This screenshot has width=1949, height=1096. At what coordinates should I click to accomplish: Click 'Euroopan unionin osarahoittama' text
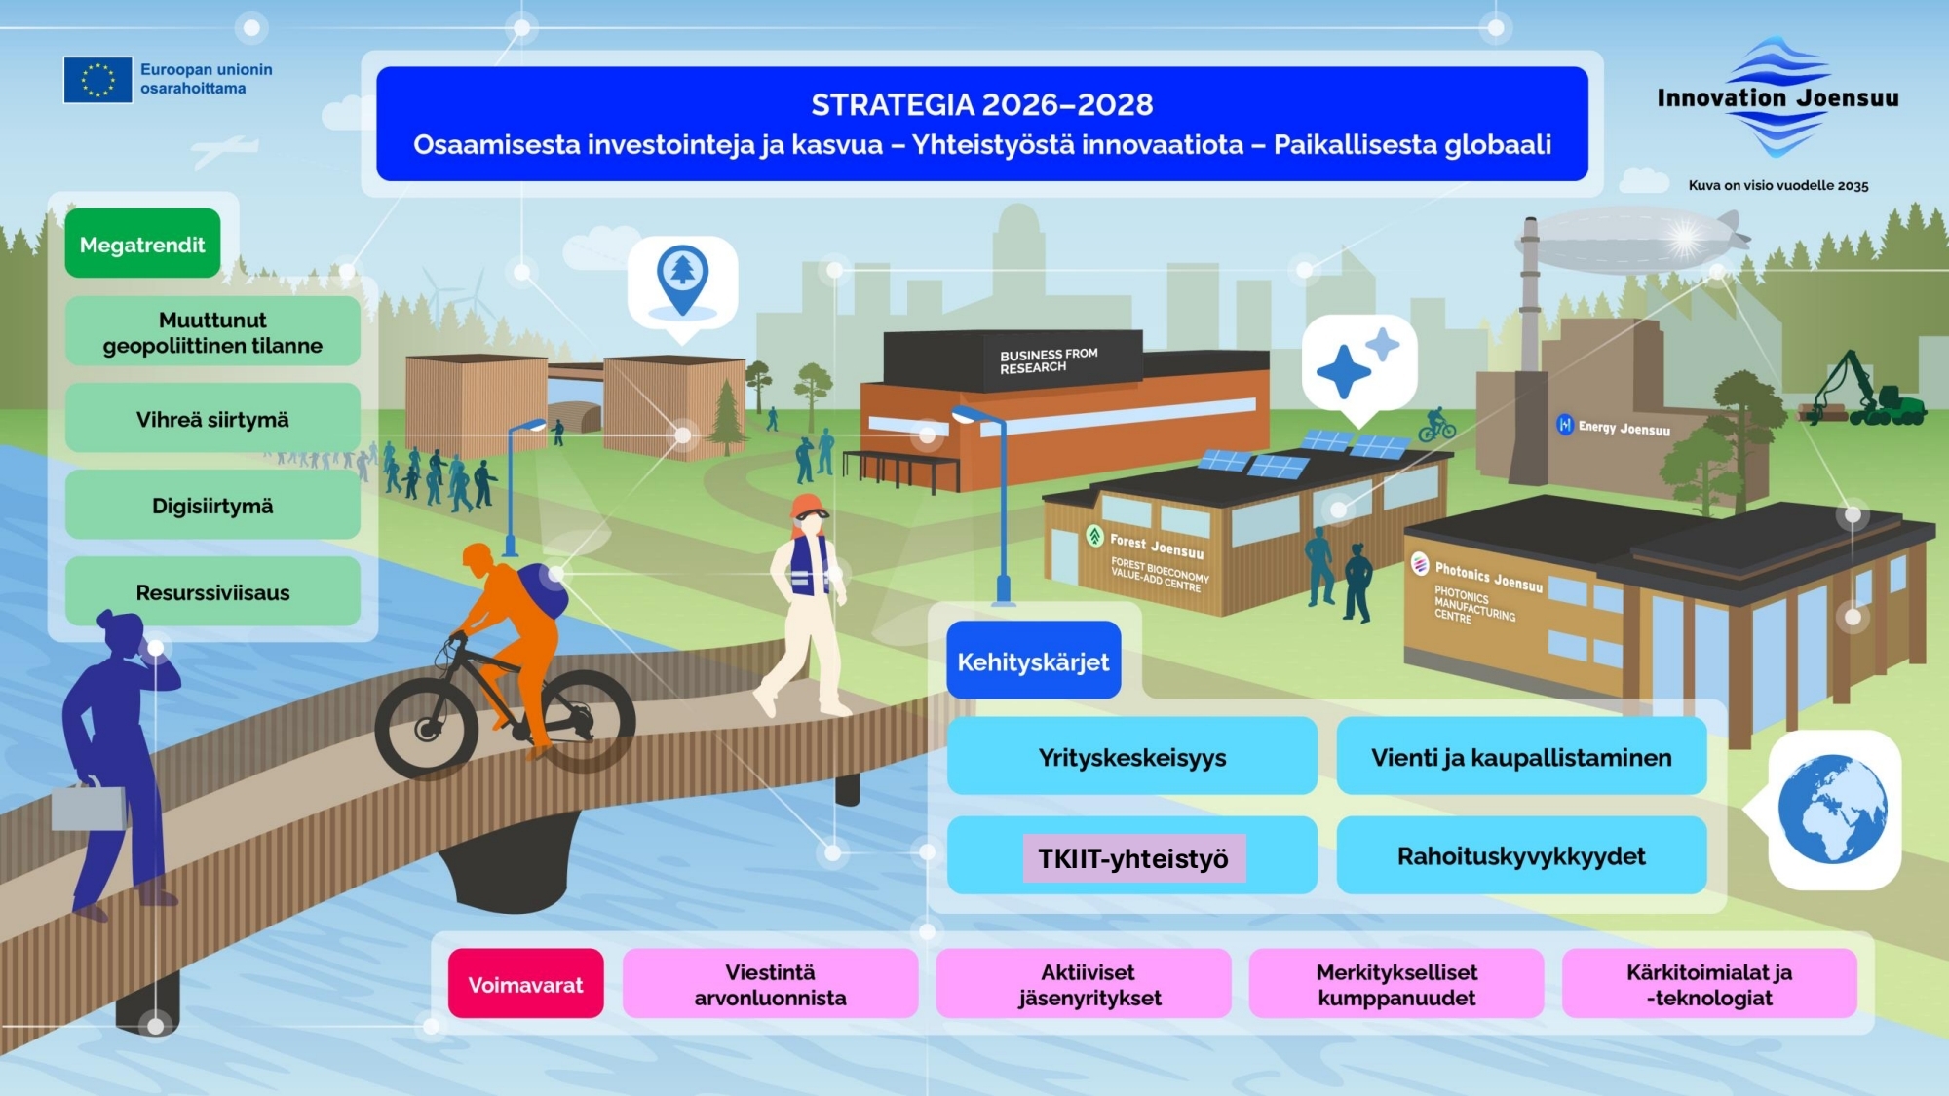point(206,79)
